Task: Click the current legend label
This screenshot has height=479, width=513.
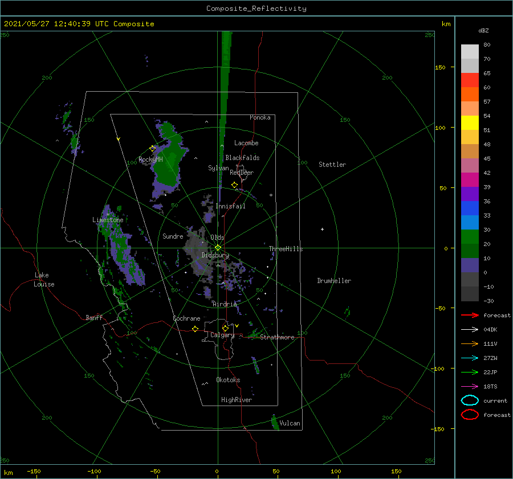Action: (495, 400)
